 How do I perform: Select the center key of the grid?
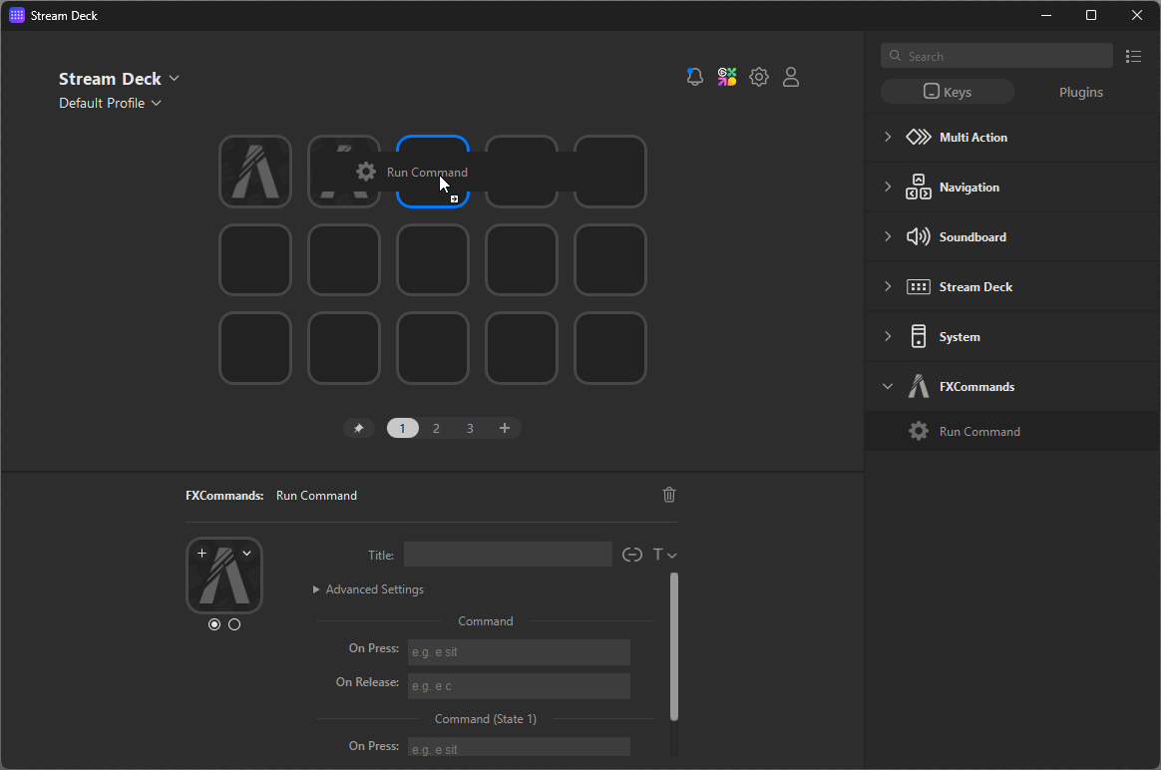click(x=433, y=260)
